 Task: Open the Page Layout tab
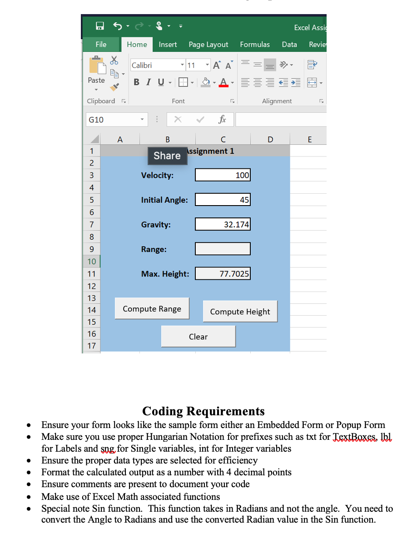208,45
